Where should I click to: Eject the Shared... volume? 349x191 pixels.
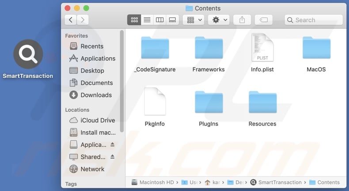pyautogui.click(x=112, y=157)
